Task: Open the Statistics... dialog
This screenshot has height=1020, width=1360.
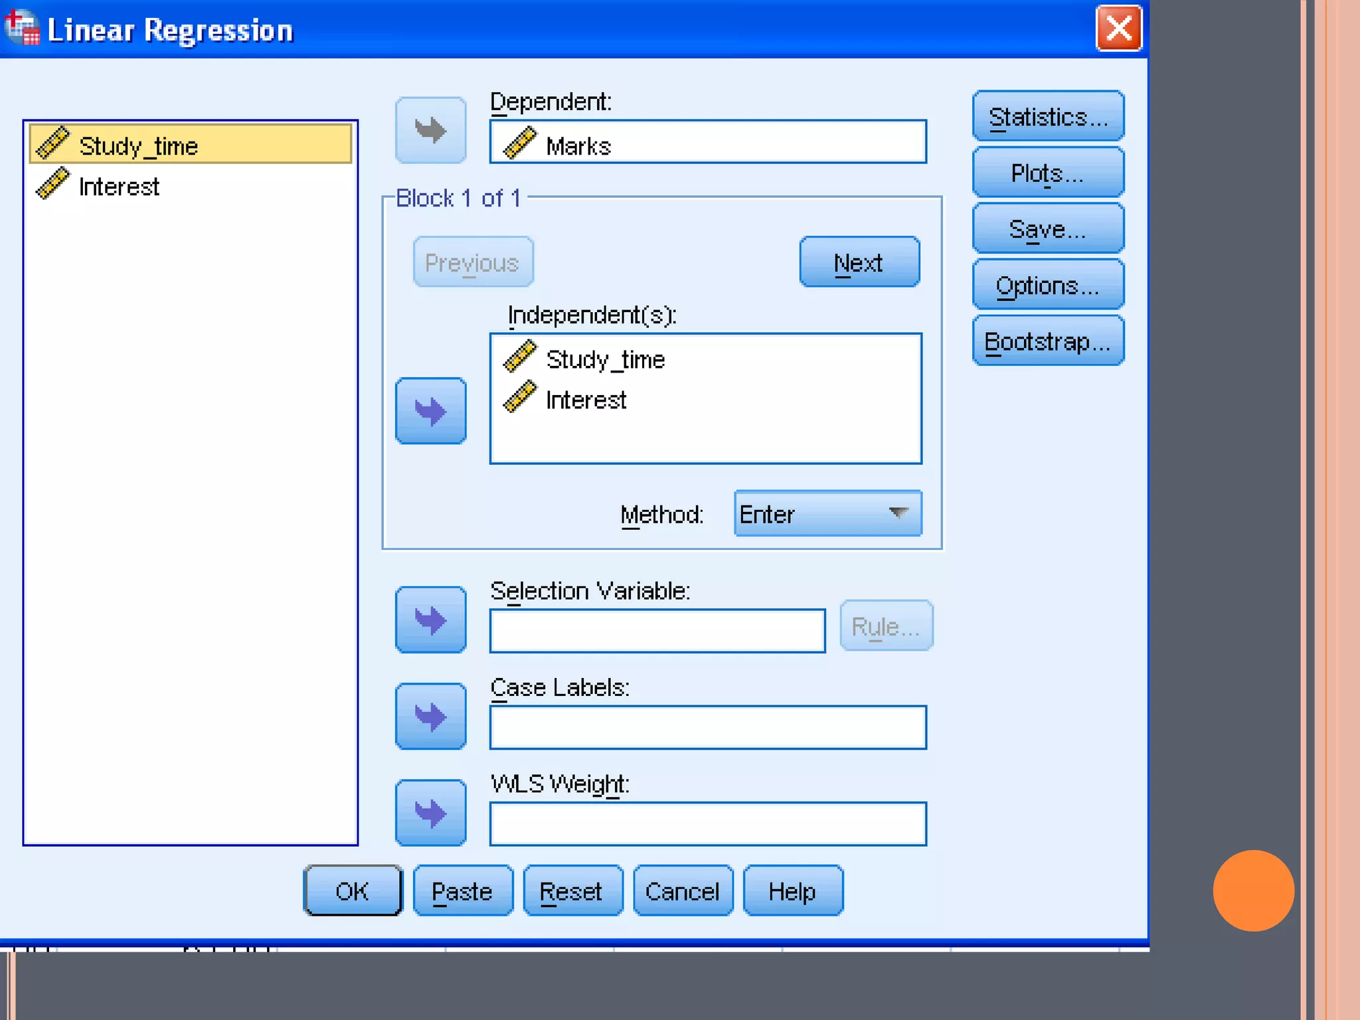Action: pyautogui.click(x=1048, y=117)
